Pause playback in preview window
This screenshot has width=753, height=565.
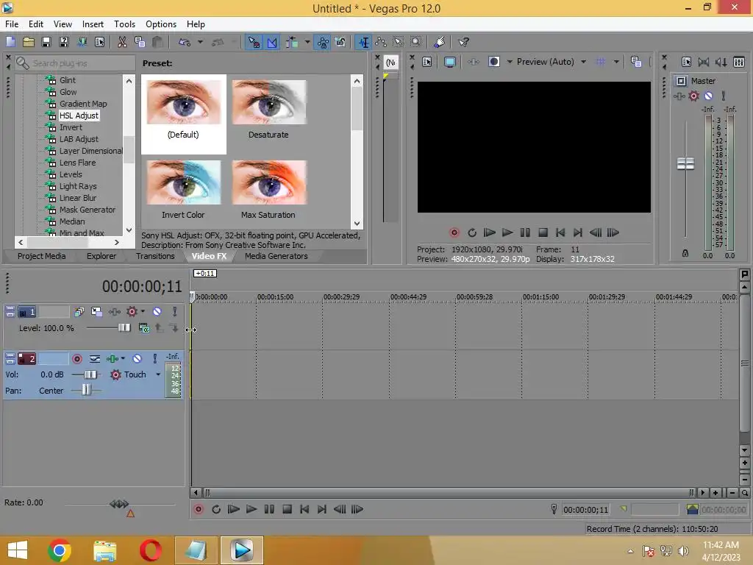point(525,232)
